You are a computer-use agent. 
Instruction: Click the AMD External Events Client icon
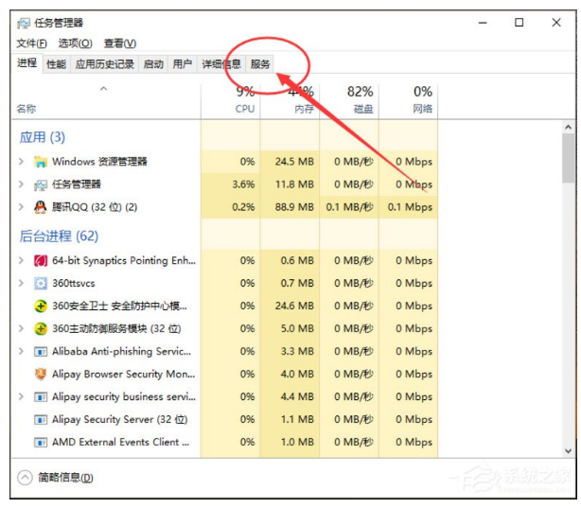(x=41, y=443)
